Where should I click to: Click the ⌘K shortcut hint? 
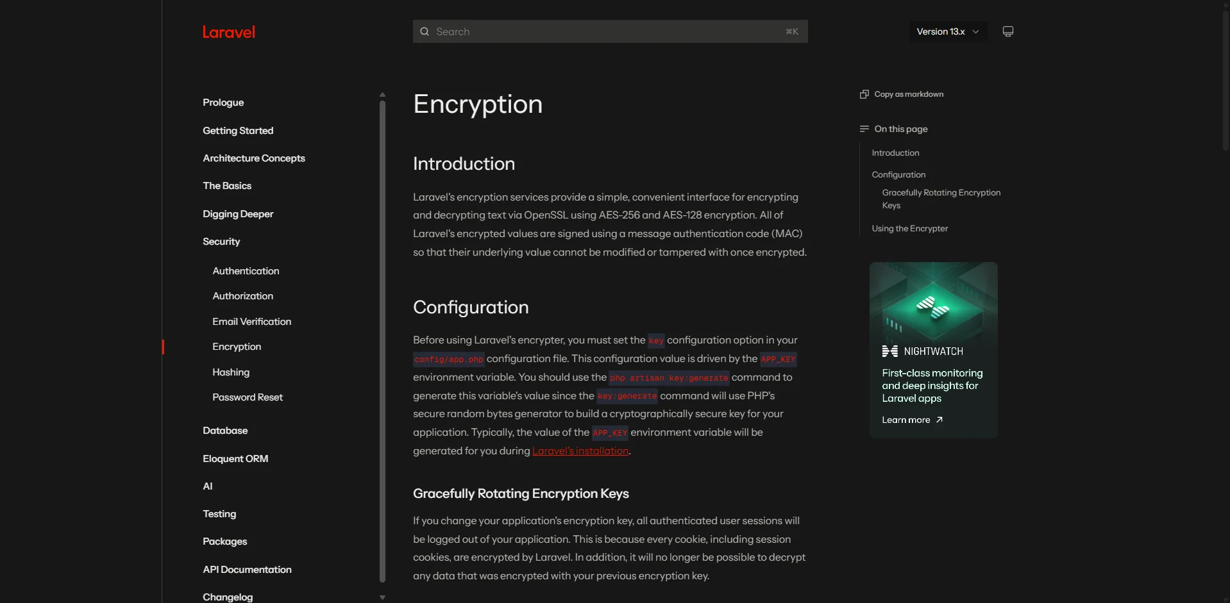tap(792, 31)
